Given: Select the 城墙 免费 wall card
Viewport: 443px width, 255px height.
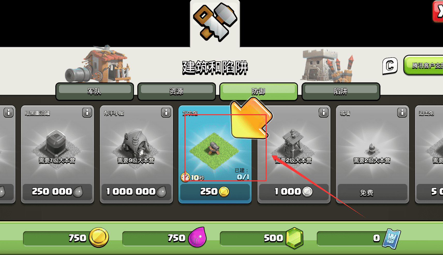Looking at the screenshot, I should tap(372, 154).
